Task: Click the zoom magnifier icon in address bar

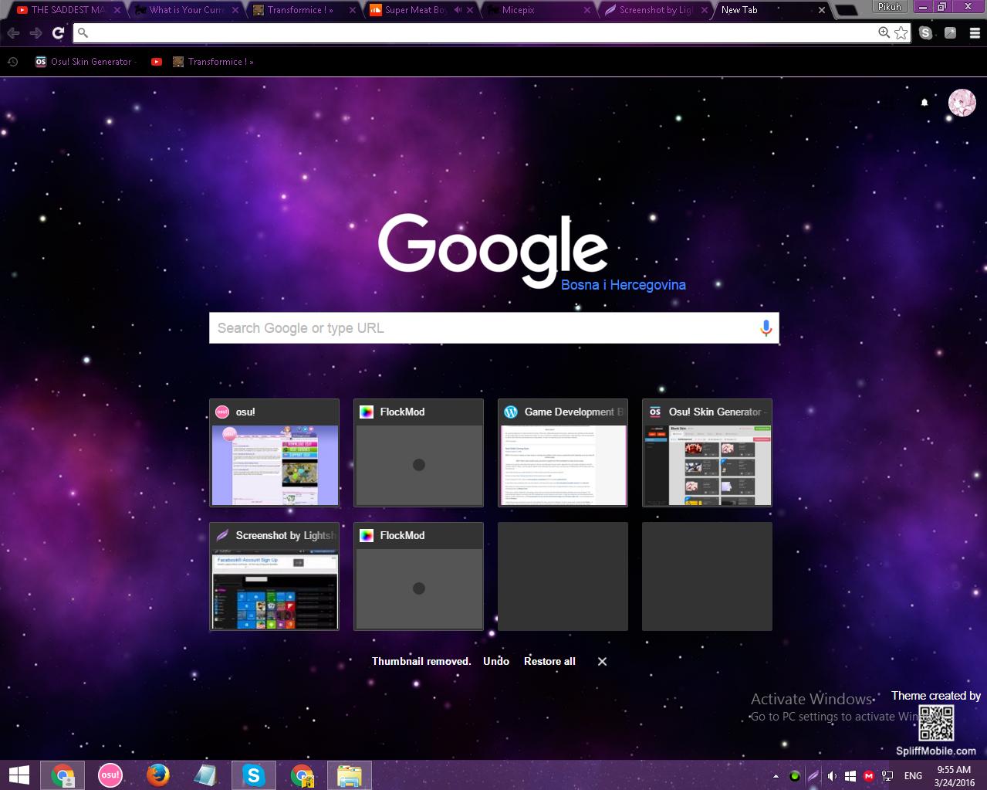Action: tap(884, 32)
